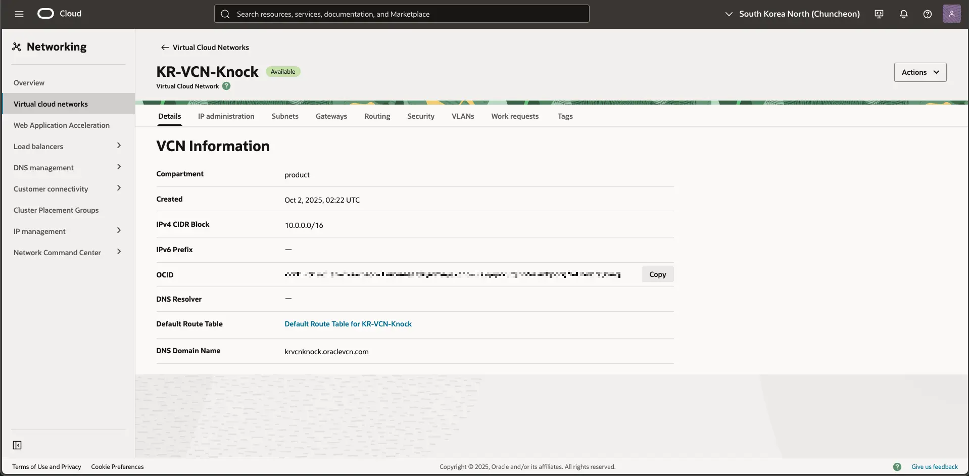The height and width of the screenshot is (476, 969).
Task: Click the Available status badge
Action: tap(283, 72)
